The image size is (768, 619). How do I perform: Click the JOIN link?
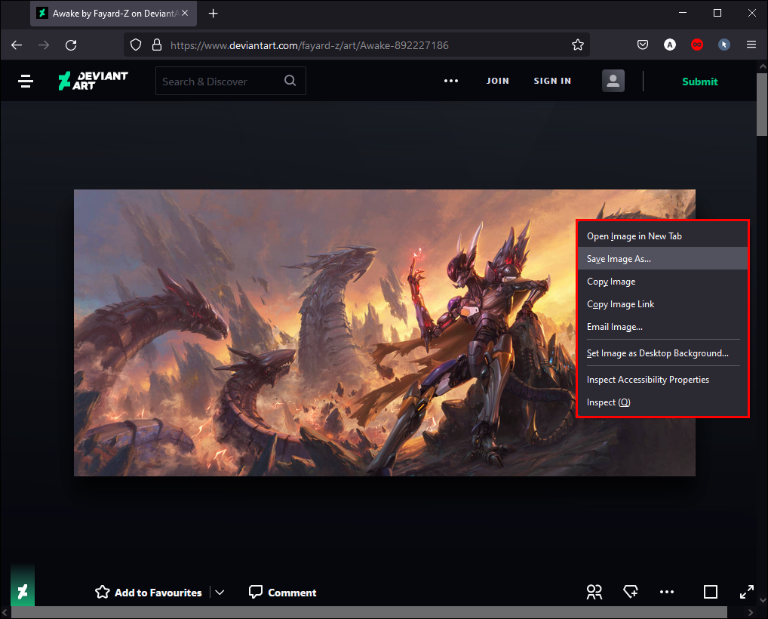[498, 81]
